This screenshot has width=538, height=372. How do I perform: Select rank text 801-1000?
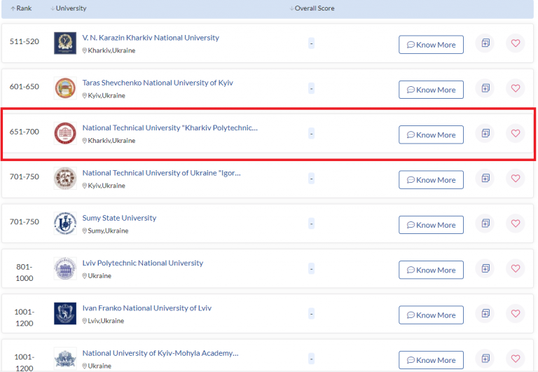point(25,273)
